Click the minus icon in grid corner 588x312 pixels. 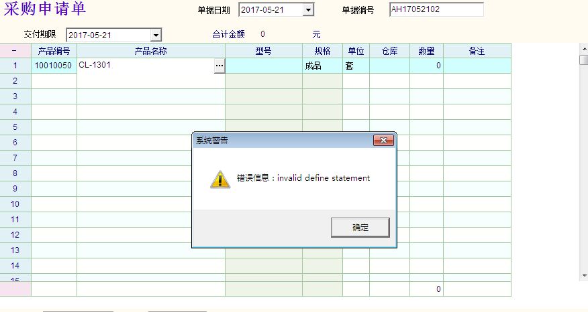click(15, 51)
